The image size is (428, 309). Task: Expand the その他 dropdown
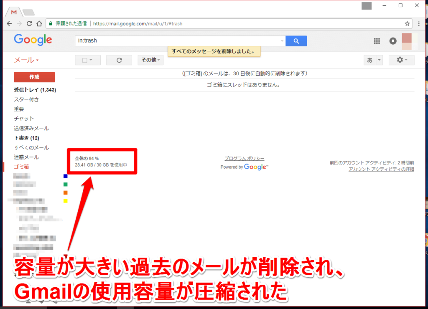pos(150,60)
